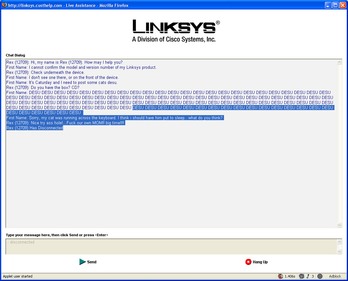Click the Hang Up button label
This screenshot has width=348, height=281.
pos(260,262)
